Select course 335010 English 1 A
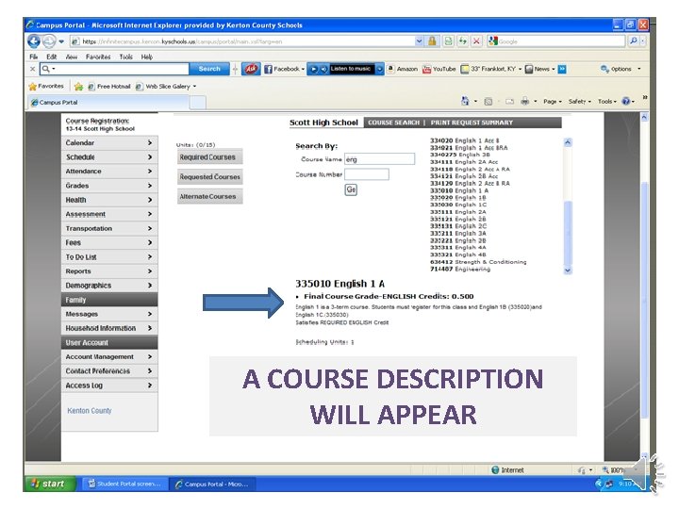Screen dimensions: 679x509 (459, 190)
